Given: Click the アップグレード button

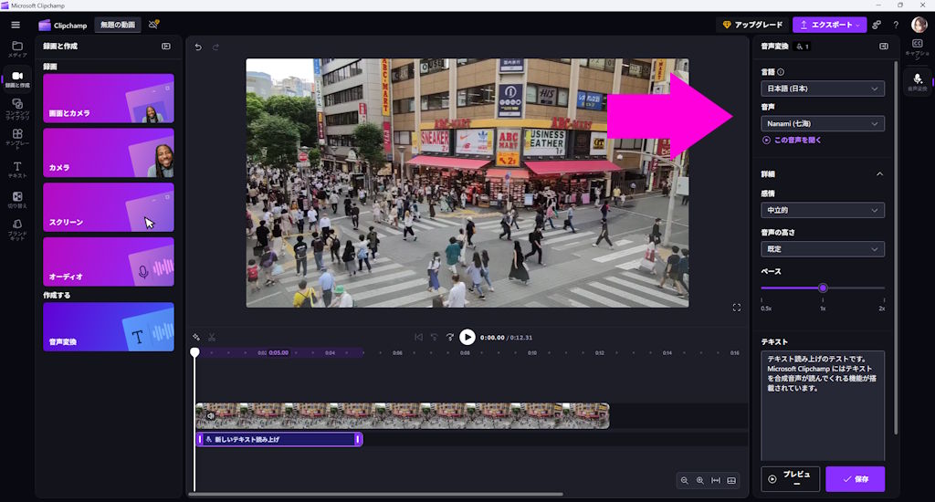Looking at the screenshot, I should (752, 25).
